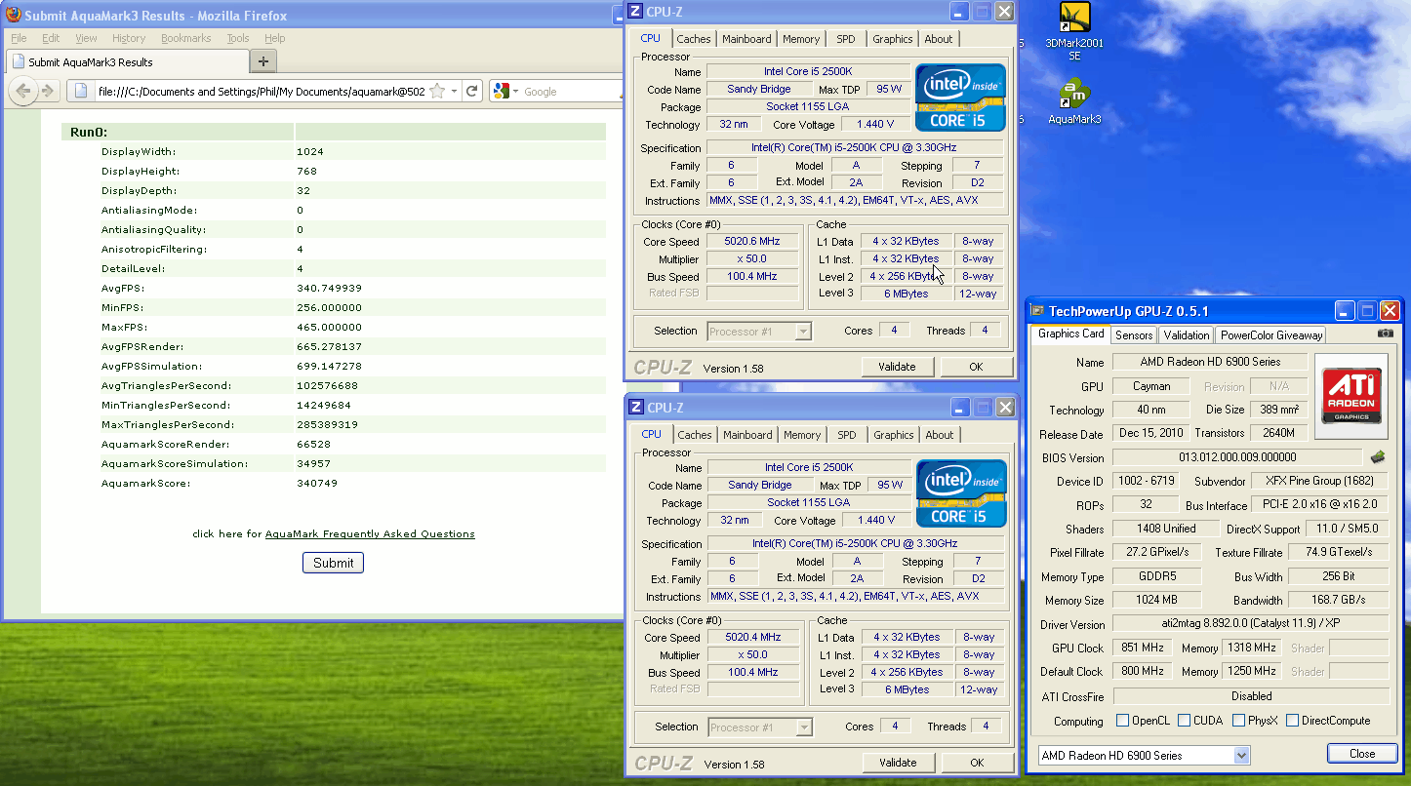1411x786 pixels.
Task: Enable the DirectCompute checkbox in GPU-Z
Action: 1292,721
